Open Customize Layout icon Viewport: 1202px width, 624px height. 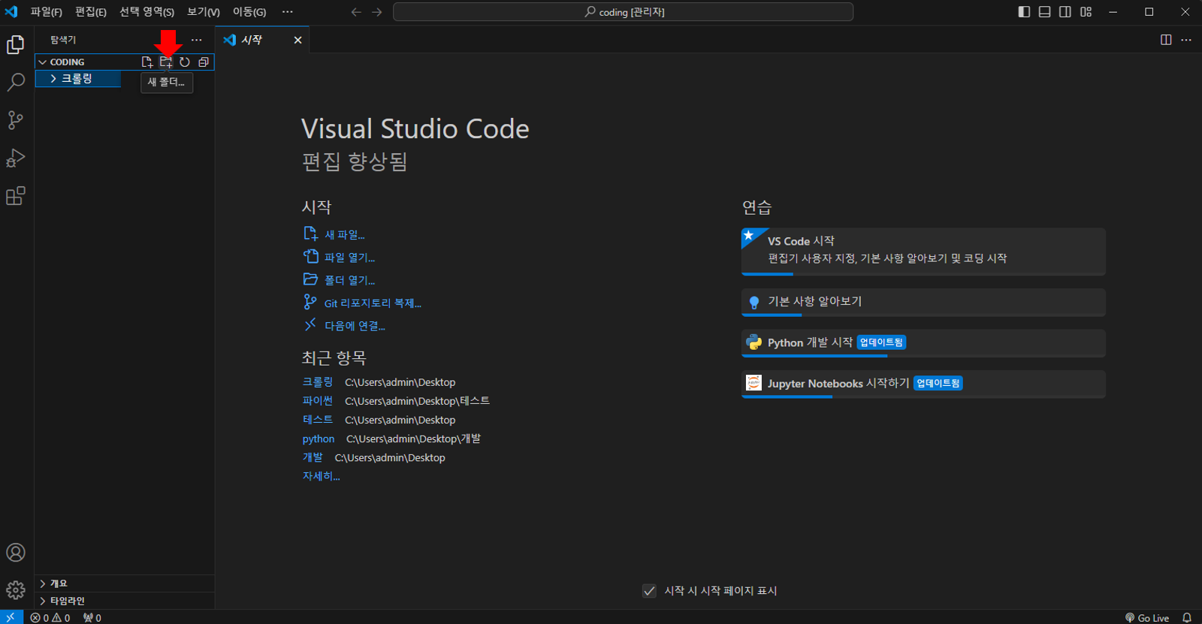[x=1086, y=12]
